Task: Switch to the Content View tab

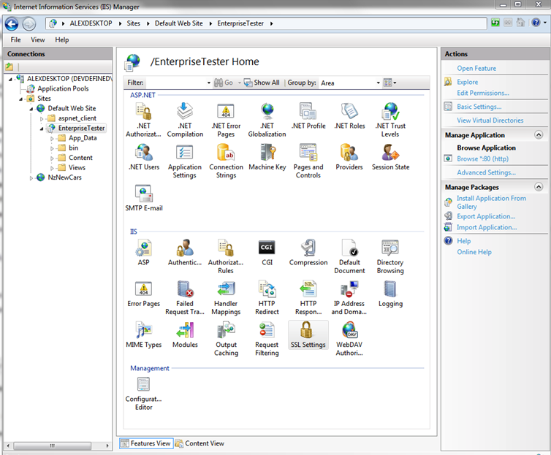Action: click(199, 443)
